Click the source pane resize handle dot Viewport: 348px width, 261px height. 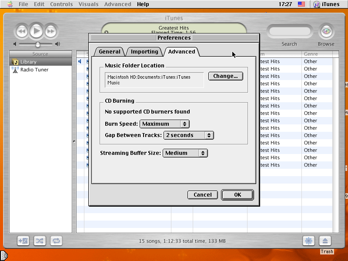click(x=74, y=141)
